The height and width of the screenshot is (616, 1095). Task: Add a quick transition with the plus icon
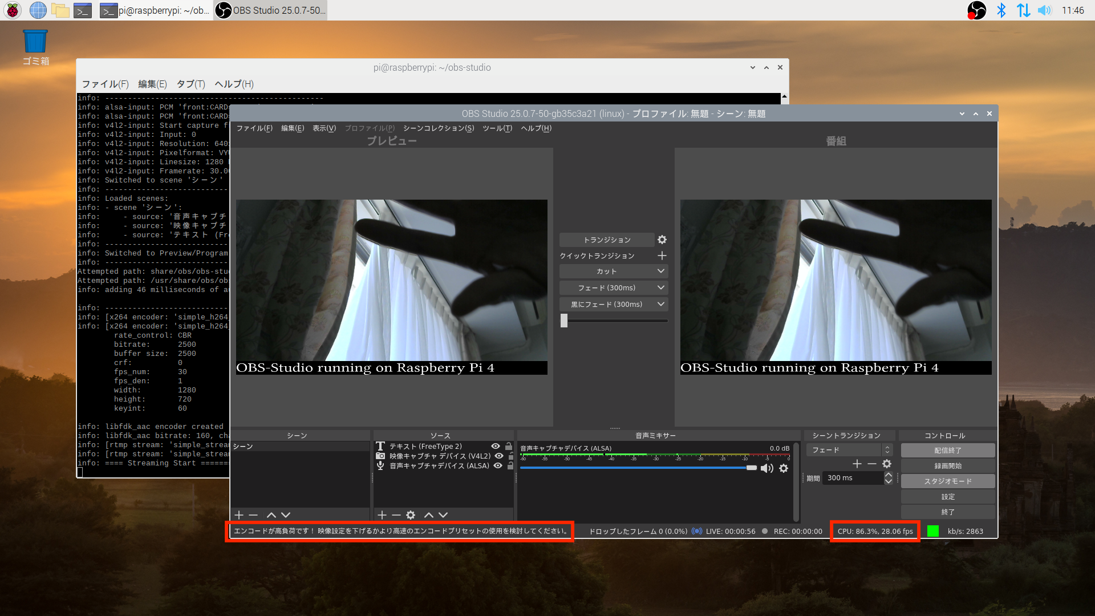(662, 256)
